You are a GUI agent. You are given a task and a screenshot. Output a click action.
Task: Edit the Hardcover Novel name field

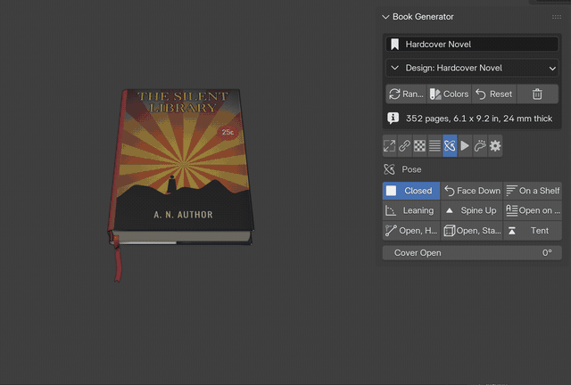[x=472, y=45]
